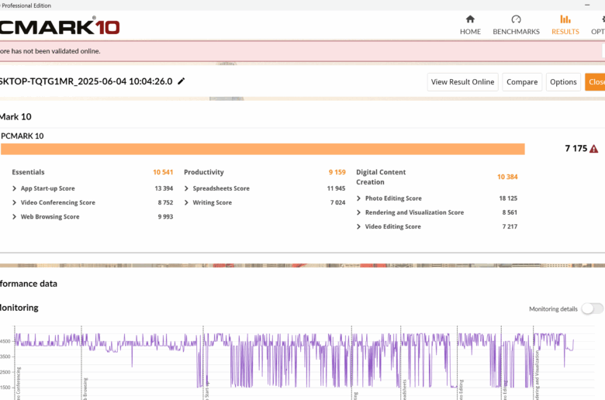The height and width of the screenshot is (400, 605).
Task: Click the red warning triangle beside 7 175
Action: (x=594, y=149)
